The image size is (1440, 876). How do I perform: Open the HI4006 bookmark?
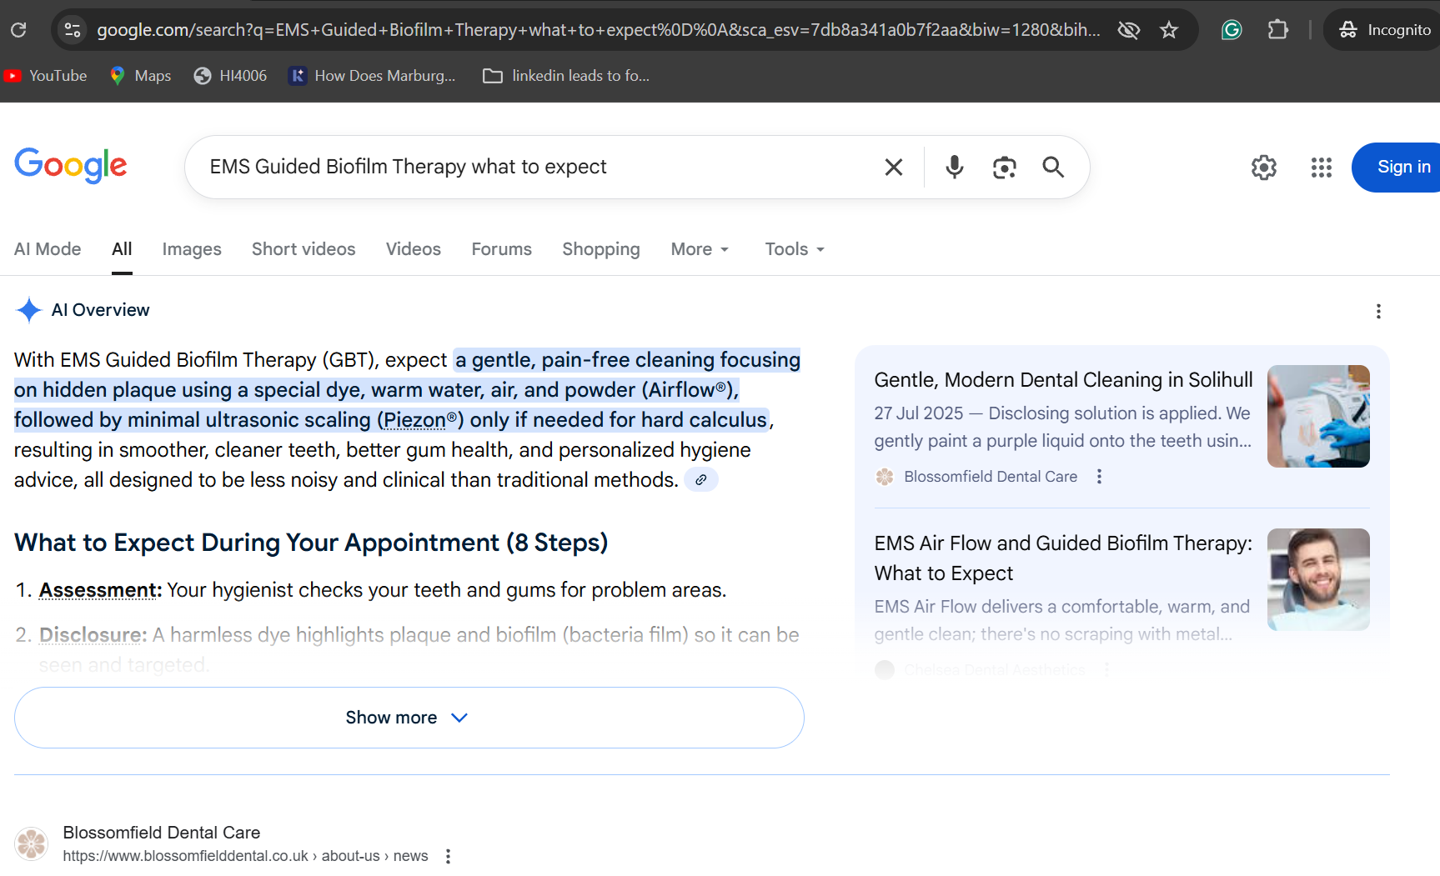(x=230, y=76)
